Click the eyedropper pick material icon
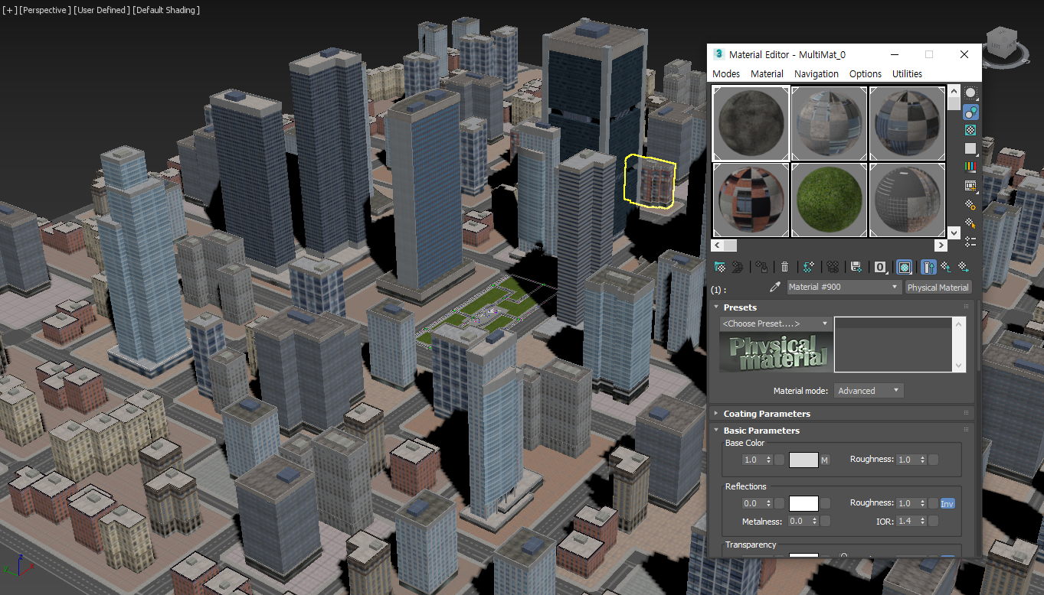Screen dimensions: 1044x595 pyautogui.click(x=775, y=288)
